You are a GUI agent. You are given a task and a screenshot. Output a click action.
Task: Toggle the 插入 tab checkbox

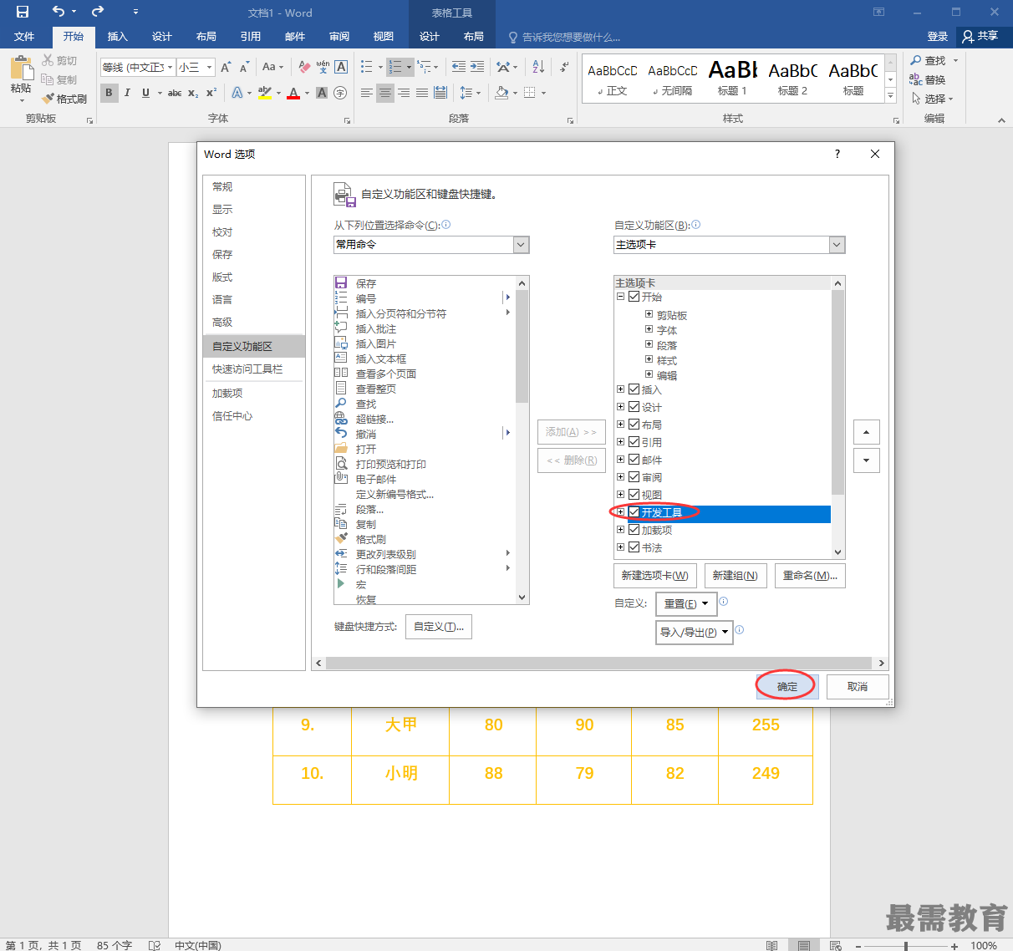coord(634,389)
